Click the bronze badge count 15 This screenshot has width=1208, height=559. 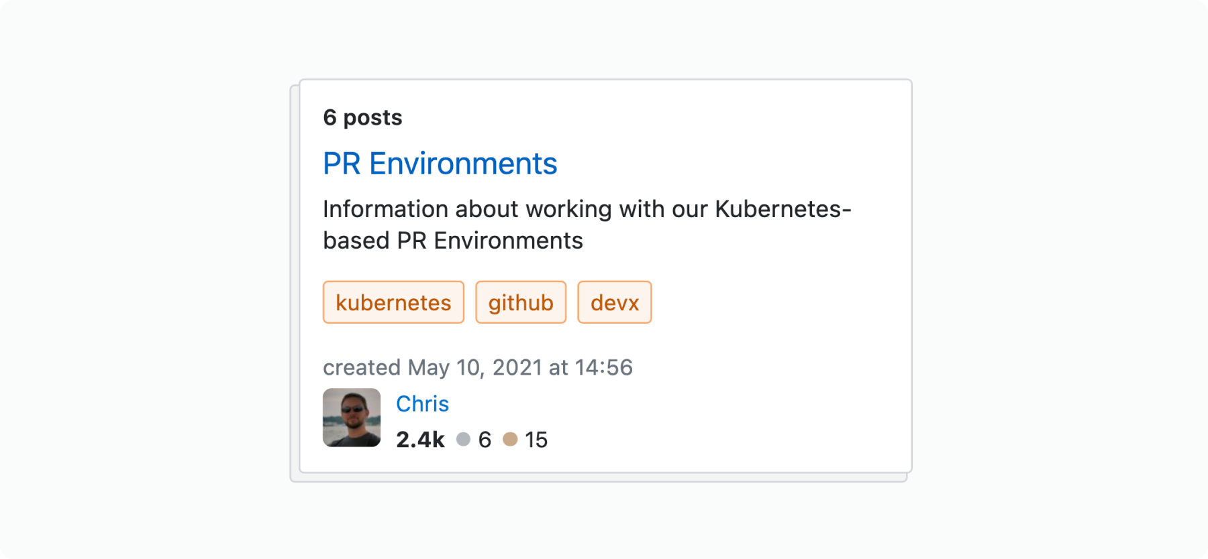536,440
